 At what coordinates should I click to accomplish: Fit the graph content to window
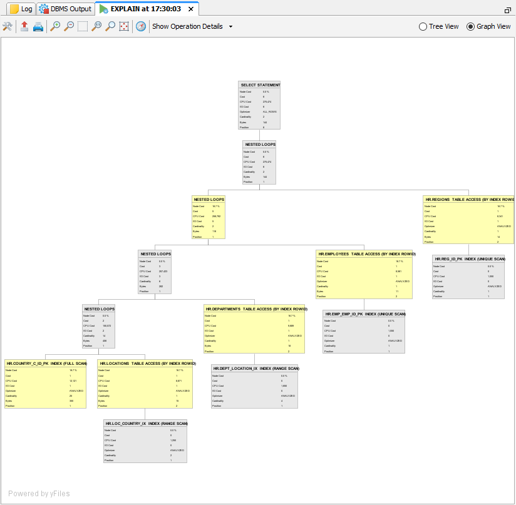coord(124,26)
